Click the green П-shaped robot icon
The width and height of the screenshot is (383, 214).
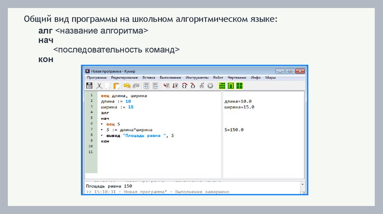(x=231, y=86)
